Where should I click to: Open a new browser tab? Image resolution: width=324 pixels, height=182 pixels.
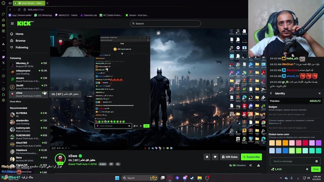[47, 3]
